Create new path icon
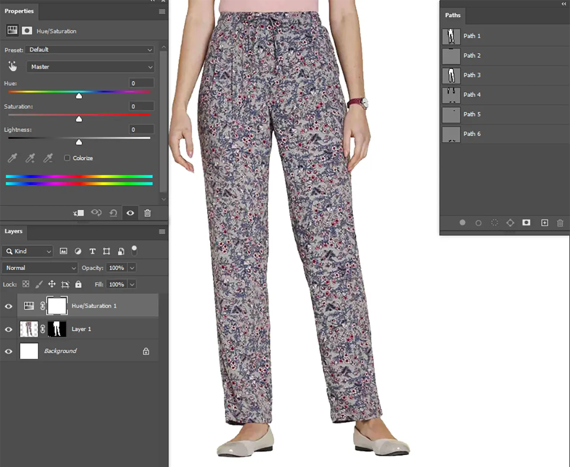 (x=545, y=222)
